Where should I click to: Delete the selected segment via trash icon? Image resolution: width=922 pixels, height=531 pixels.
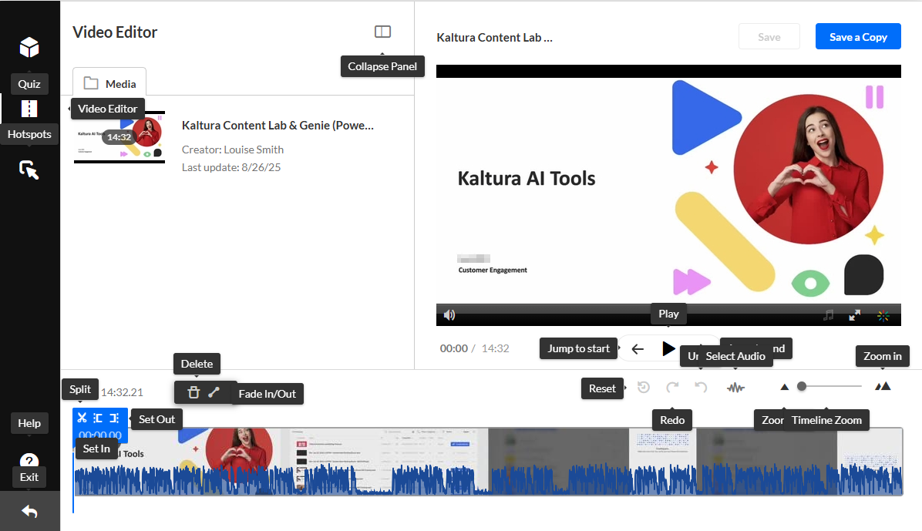point(193,392)
